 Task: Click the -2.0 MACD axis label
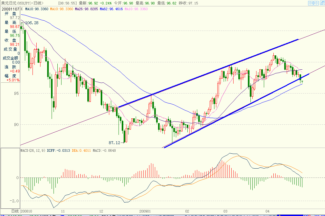point(14,201)
